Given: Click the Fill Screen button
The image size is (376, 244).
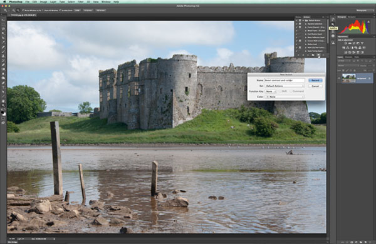Looking at the screenshot, I should click(x=100, y=10).
